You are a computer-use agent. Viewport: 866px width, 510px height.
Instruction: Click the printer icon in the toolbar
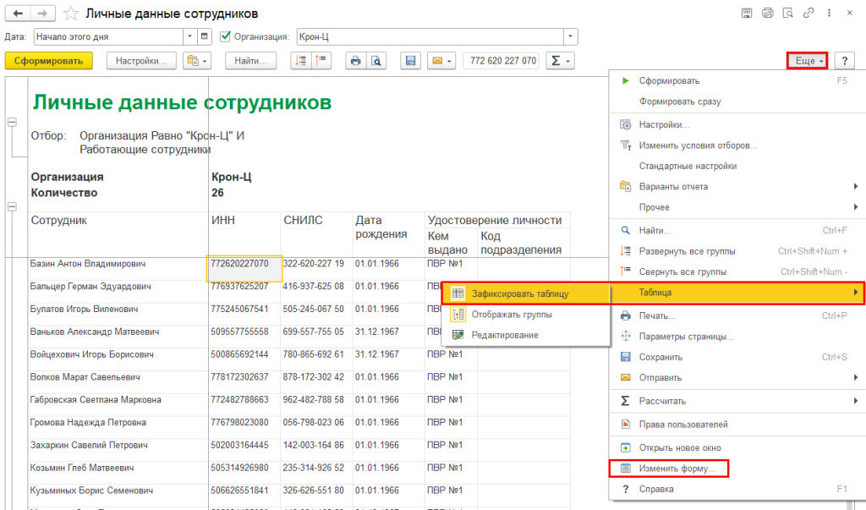pos(356,61)
